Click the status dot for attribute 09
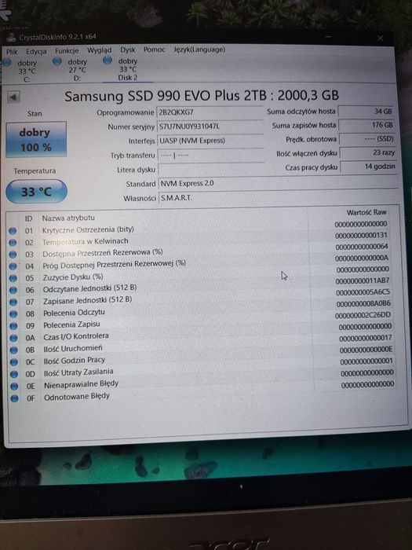 click(13, 326)
